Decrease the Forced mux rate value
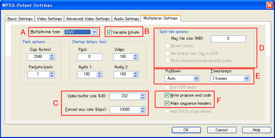This screenshot has width=275, height=138. pos(143,111)
